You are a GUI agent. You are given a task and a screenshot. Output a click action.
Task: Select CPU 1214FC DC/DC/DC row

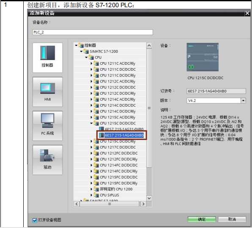[110, 165]
